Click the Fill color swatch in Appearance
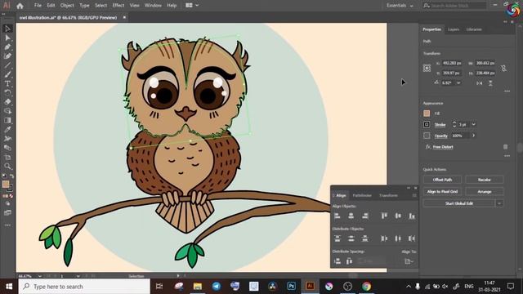The height and width of the screenshot is (294, 523). [427, 114]
